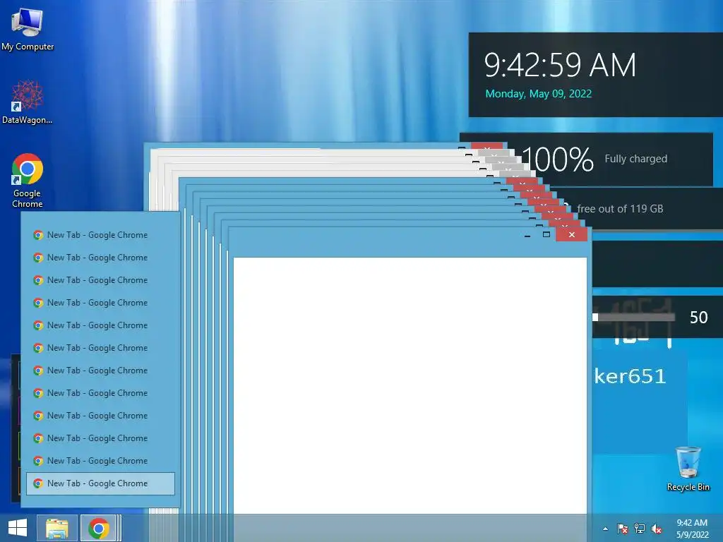Open the DataWagon desktop shortcut
This screenshot has height=542, width=723.
point(28,102)
